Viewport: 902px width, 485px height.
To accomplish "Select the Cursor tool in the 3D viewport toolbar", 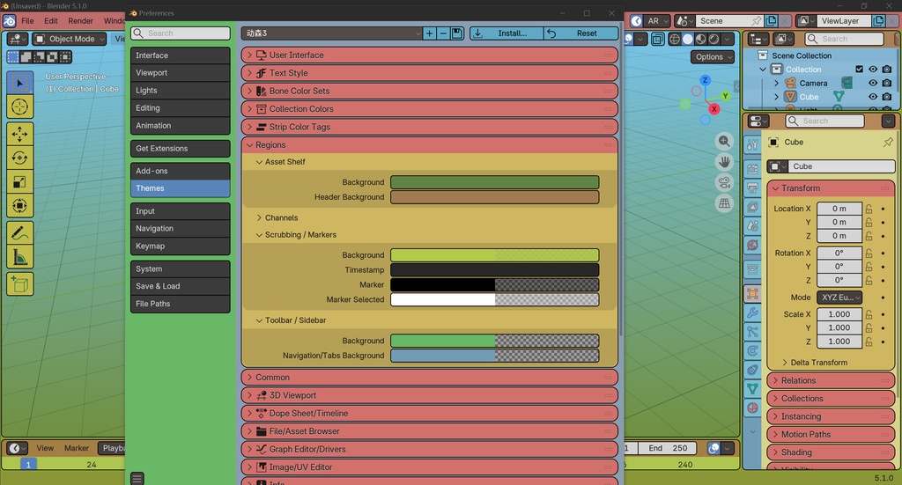I will [19, 107].
